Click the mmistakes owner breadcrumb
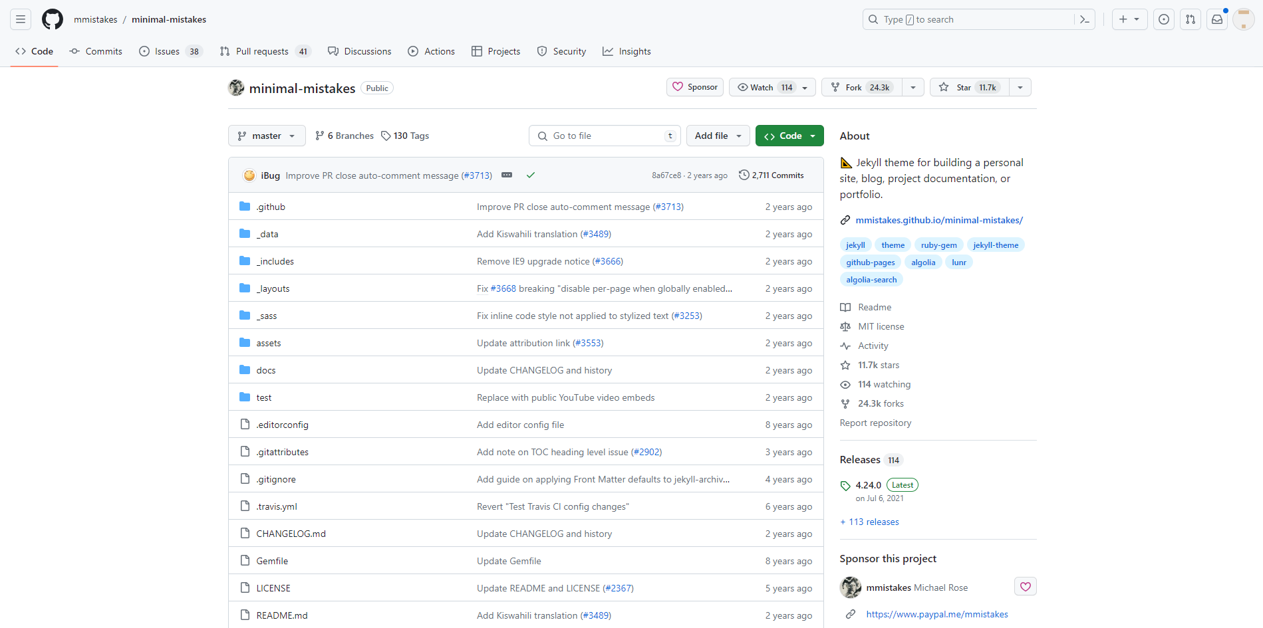The image size is (1263, 628). tap(96, 19)
